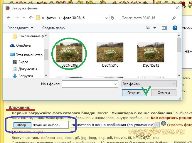This screenshot has height=143, width=192.
Task: Open recent locations dropdown arrow
Action: point(24,18)
